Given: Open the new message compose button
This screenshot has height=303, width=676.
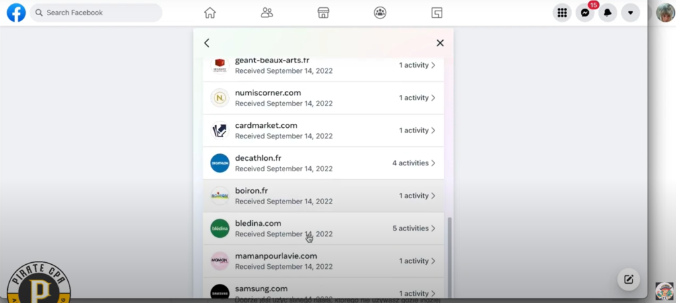Looking at the screenshot, I should [x=628, y=279].
